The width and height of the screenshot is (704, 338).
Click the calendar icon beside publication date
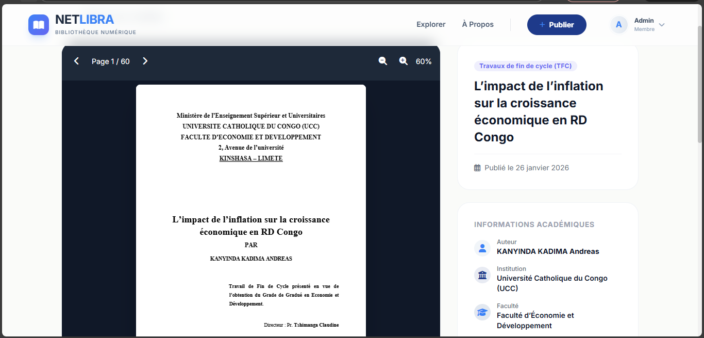477,168
